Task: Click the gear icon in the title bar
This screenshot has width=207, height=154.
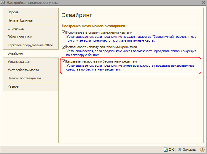Action: click(x=3, y=3)
